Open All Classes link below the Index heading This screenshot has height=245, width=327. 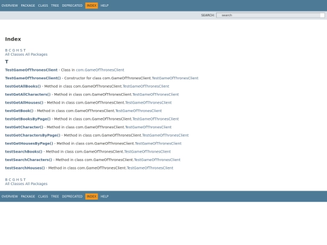(15, 54)
